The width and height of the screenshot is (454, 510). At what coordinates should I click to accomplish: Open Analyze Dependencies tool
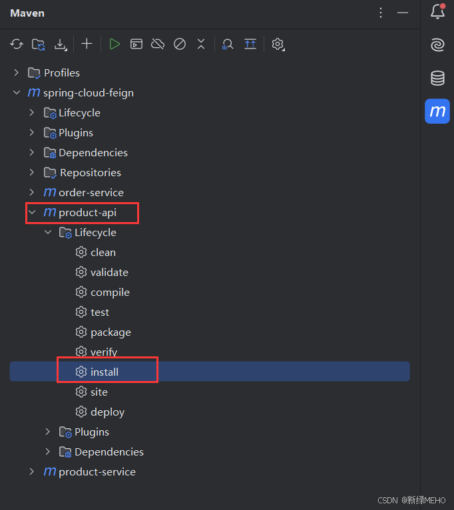(227, 44)
